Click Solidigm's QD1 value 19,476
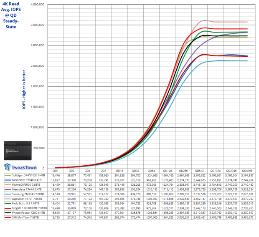The height and width of the screenshot is (237, 259). point(56,175)
